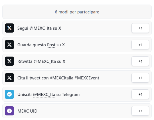Screen dimensions: 154x120
Task: Open @MEXC_Ita link in Segui row
Action: point(40,28)
